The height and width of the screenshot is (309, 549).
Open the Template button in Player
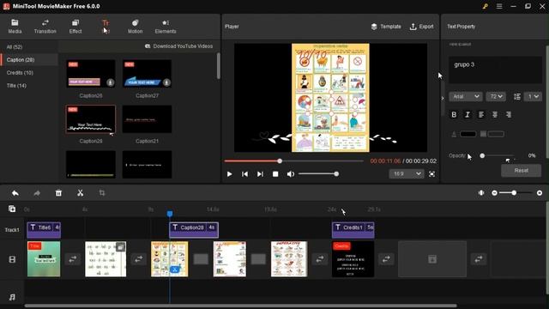pyautogui.click(x=386, y=27)
